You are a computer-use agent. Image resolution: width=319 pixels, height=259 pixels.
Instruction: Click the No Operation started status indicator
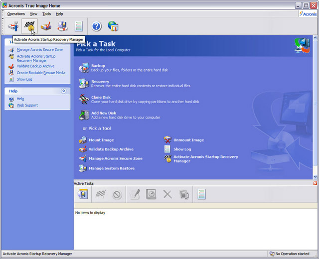(x=289, y=254)
